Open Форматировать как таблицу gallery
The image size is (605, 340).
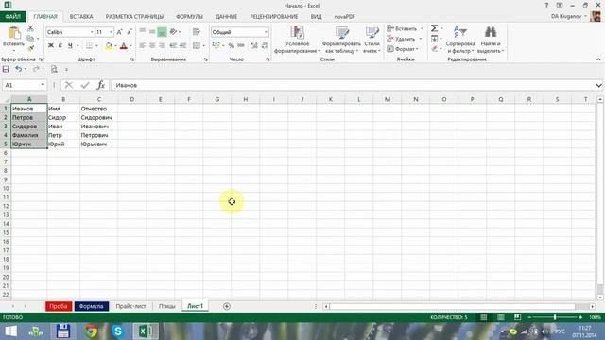click(341, 40)
